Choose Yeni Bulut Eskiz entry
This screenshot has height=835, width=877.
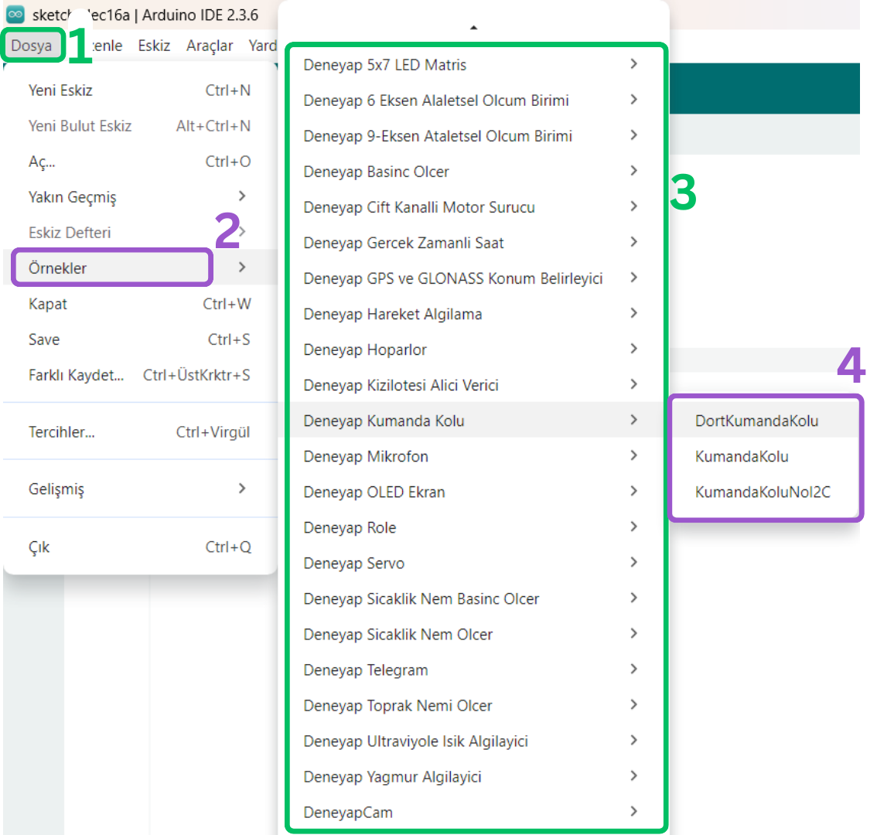tap(140, 126)
